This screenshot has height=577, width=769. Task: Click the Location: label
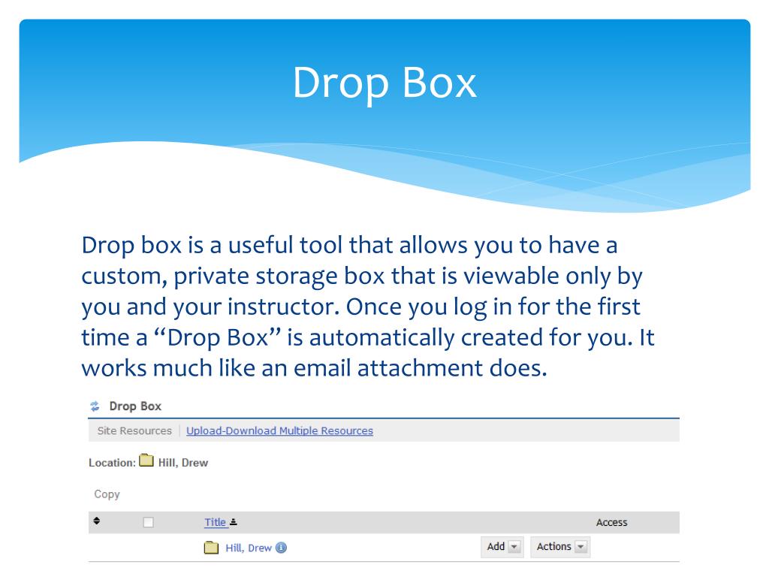coord(113,463)
